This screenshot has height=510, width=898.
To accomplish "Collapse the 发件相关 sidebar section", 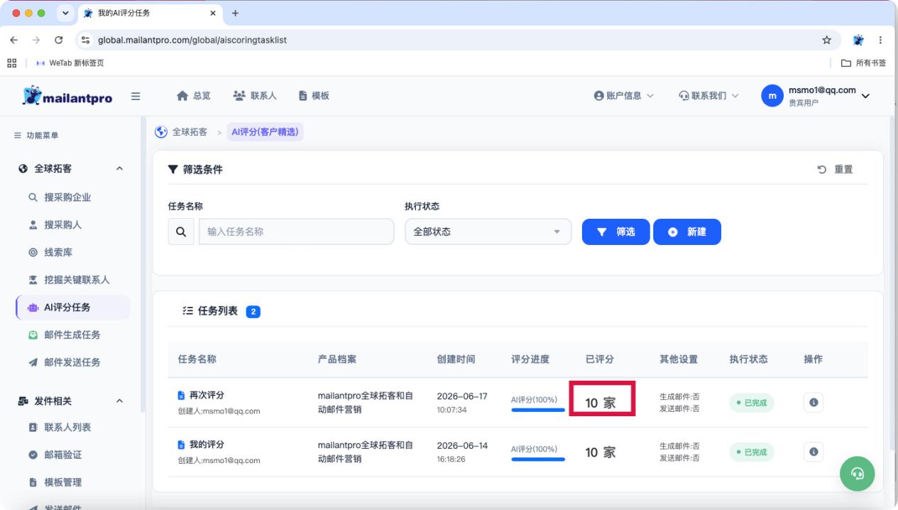I will pyautogui.click(x=119, y=401).
